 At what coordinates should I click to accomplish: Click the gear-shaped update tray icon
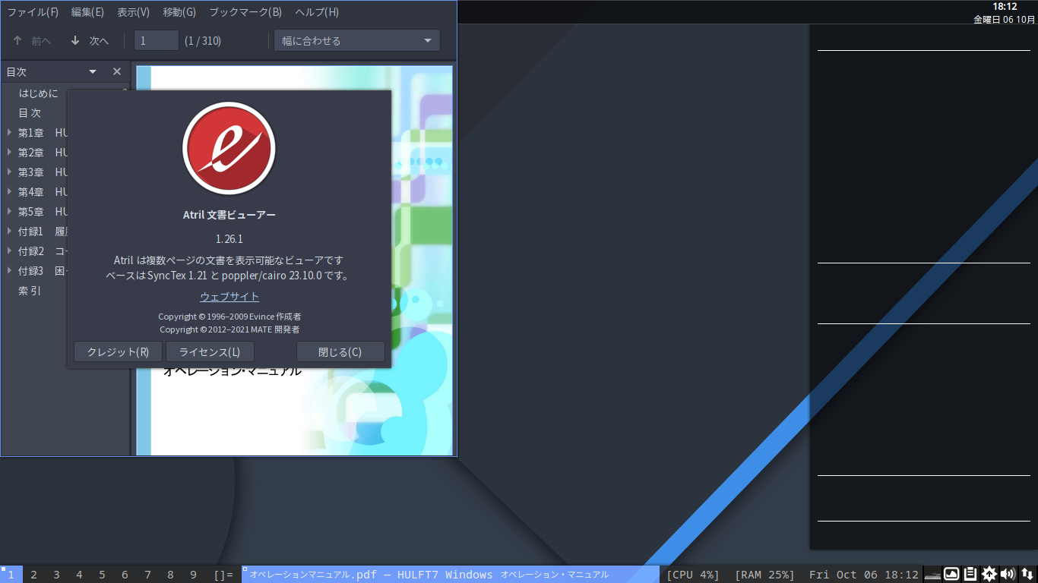[989, 575]
